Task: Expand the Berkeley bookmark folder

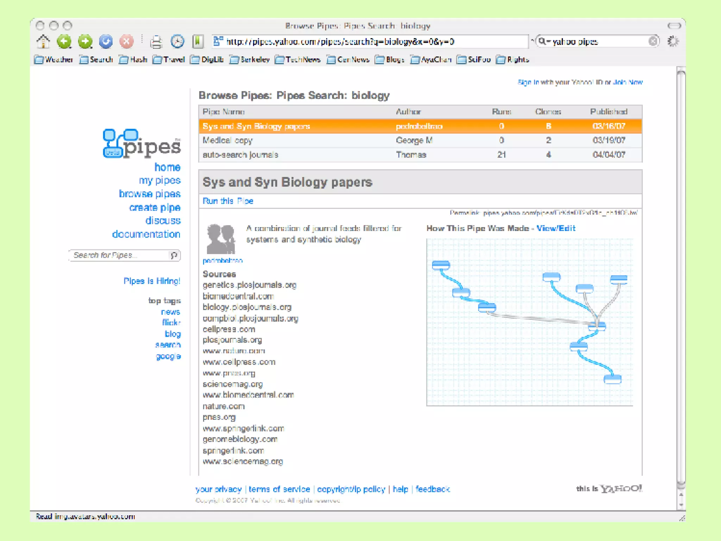Action: pyautogui.click(x=250, y=60)
